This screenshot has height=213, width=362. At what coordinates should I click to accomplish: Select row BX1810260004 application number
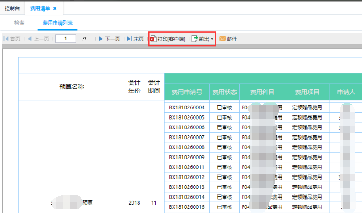(x=187, y=107)
